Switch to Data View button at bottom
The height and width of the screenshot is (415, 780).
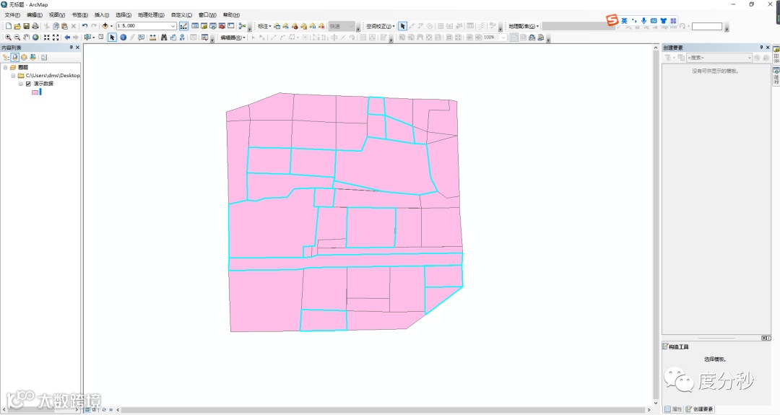87,410
